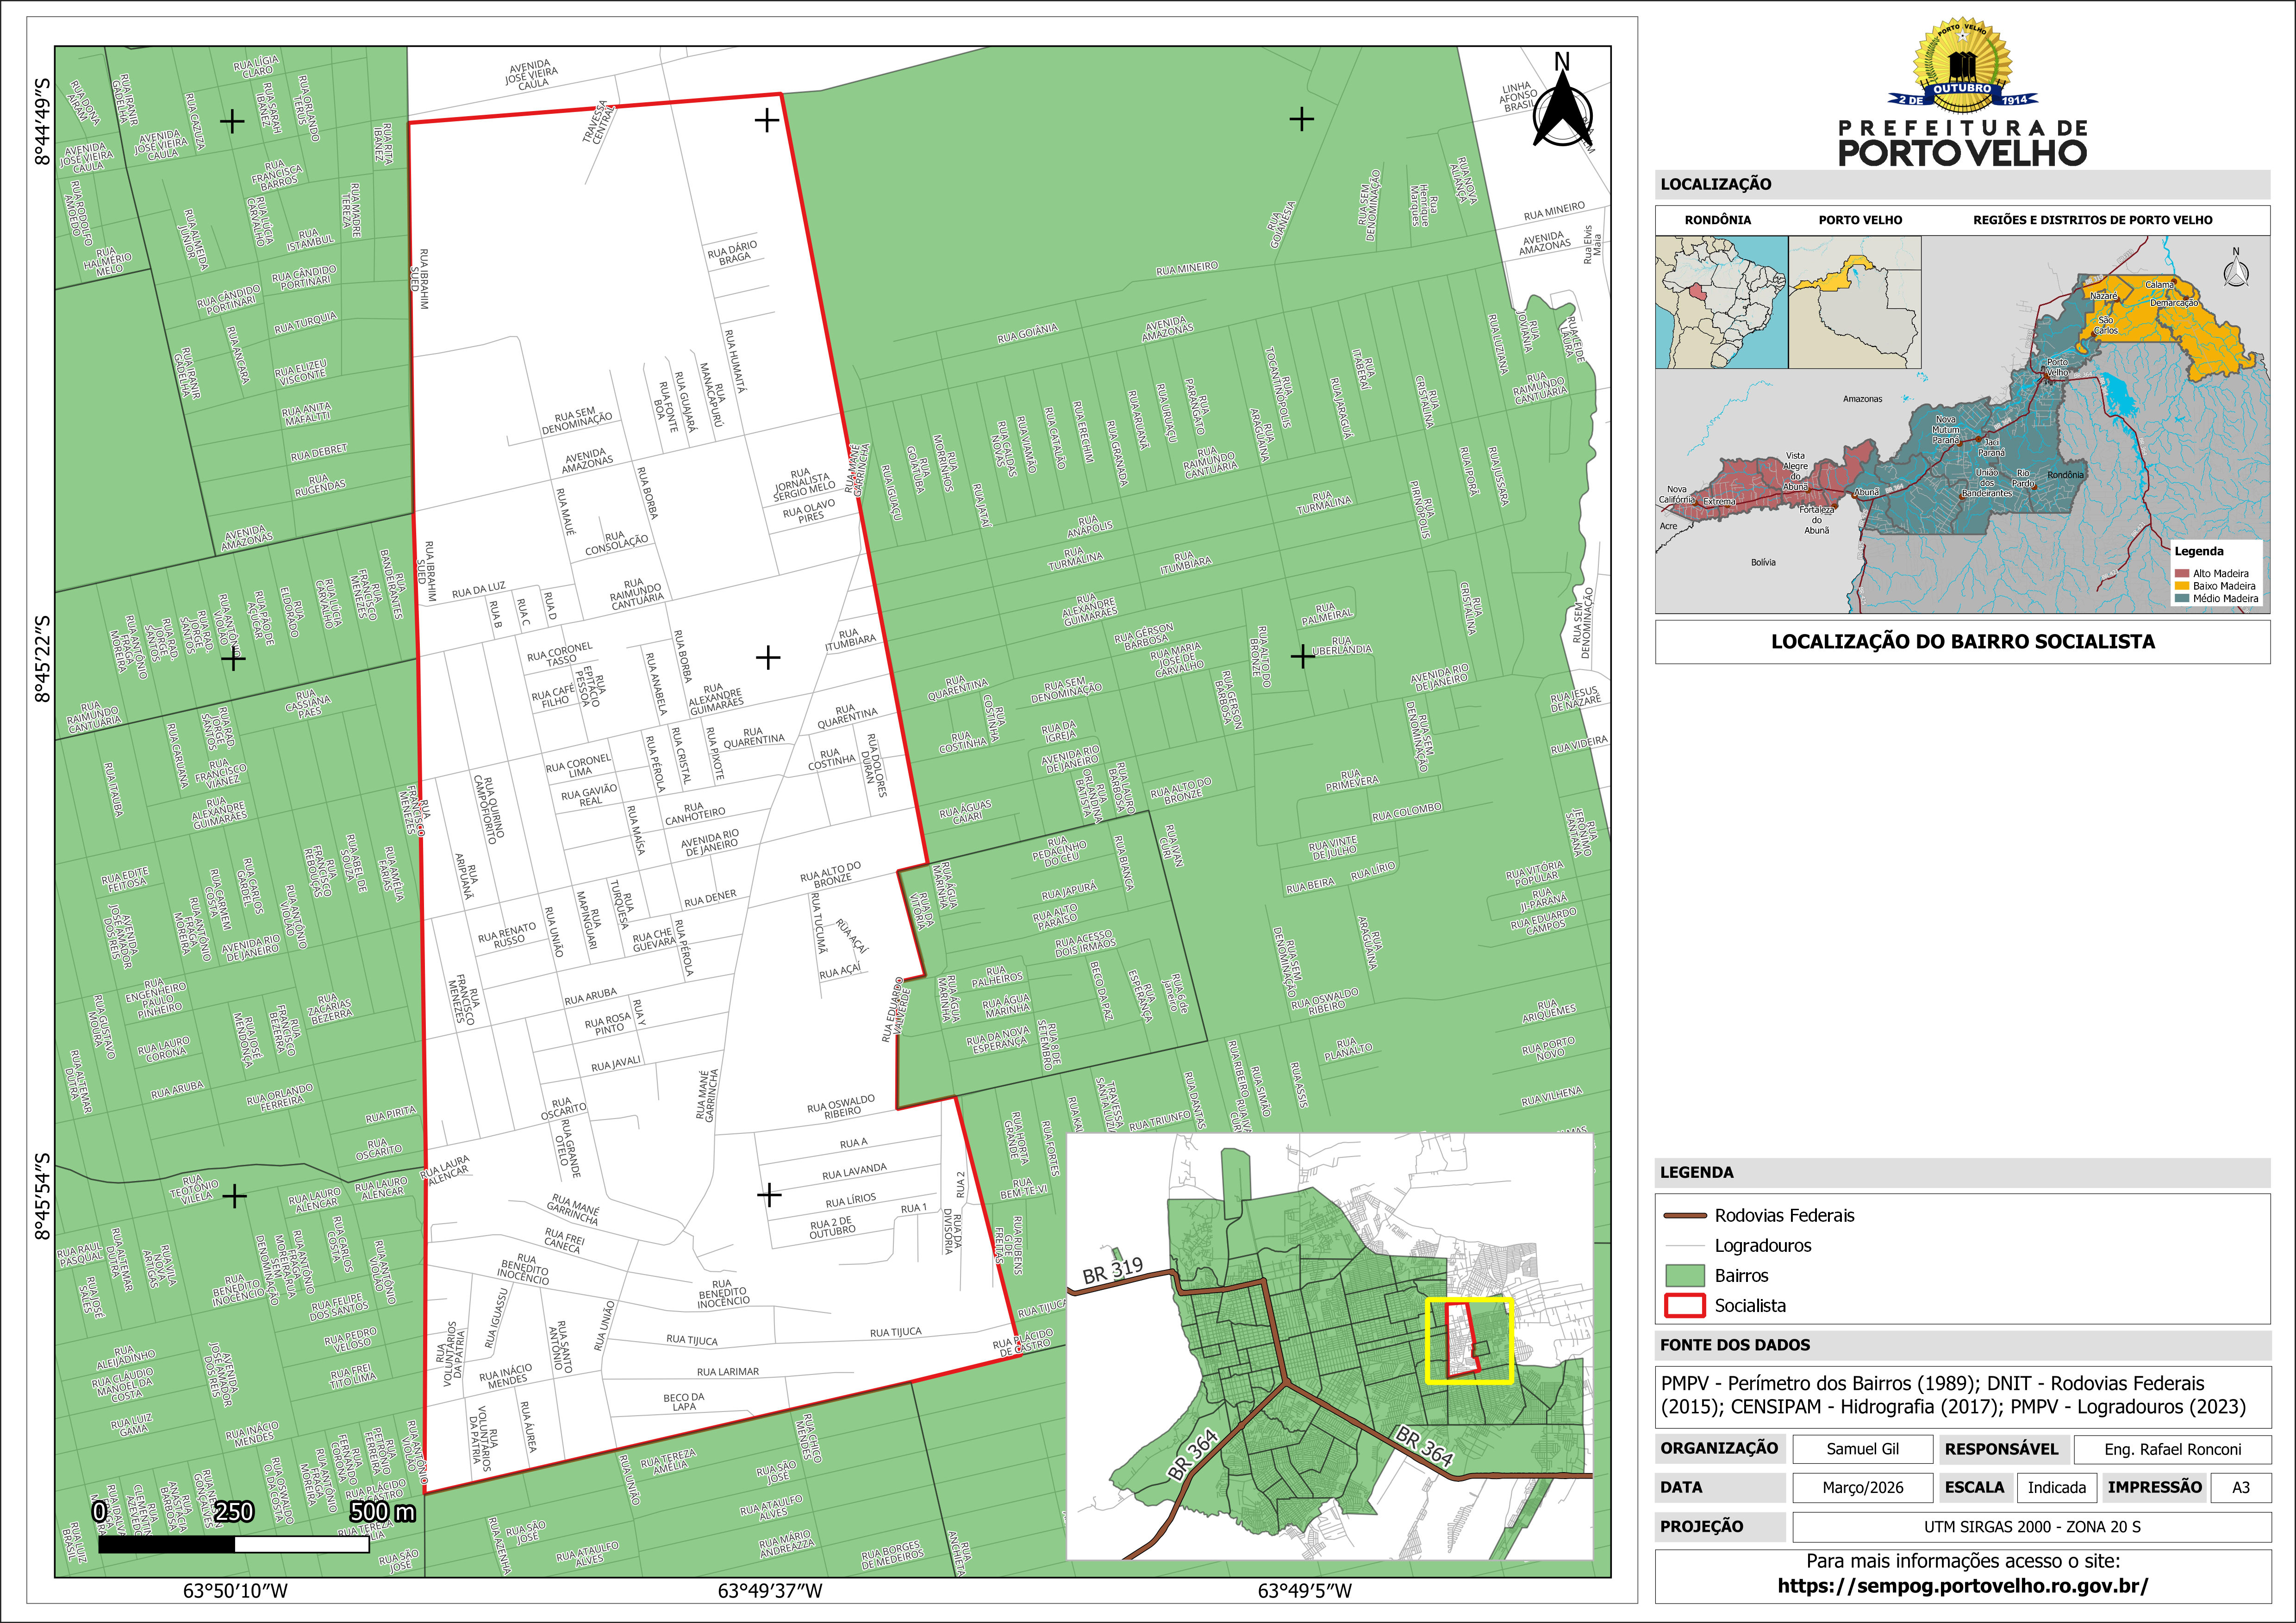Click the UTM SIRGAS 2000 projection field
The image size is (2296, 1623).
coord(2031,1527)
